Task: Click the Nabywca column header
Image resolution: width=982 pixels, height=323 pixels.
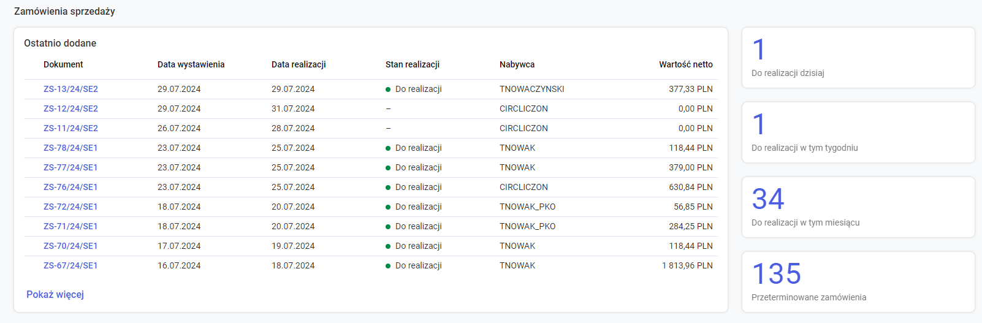Action: pos(517,64)
